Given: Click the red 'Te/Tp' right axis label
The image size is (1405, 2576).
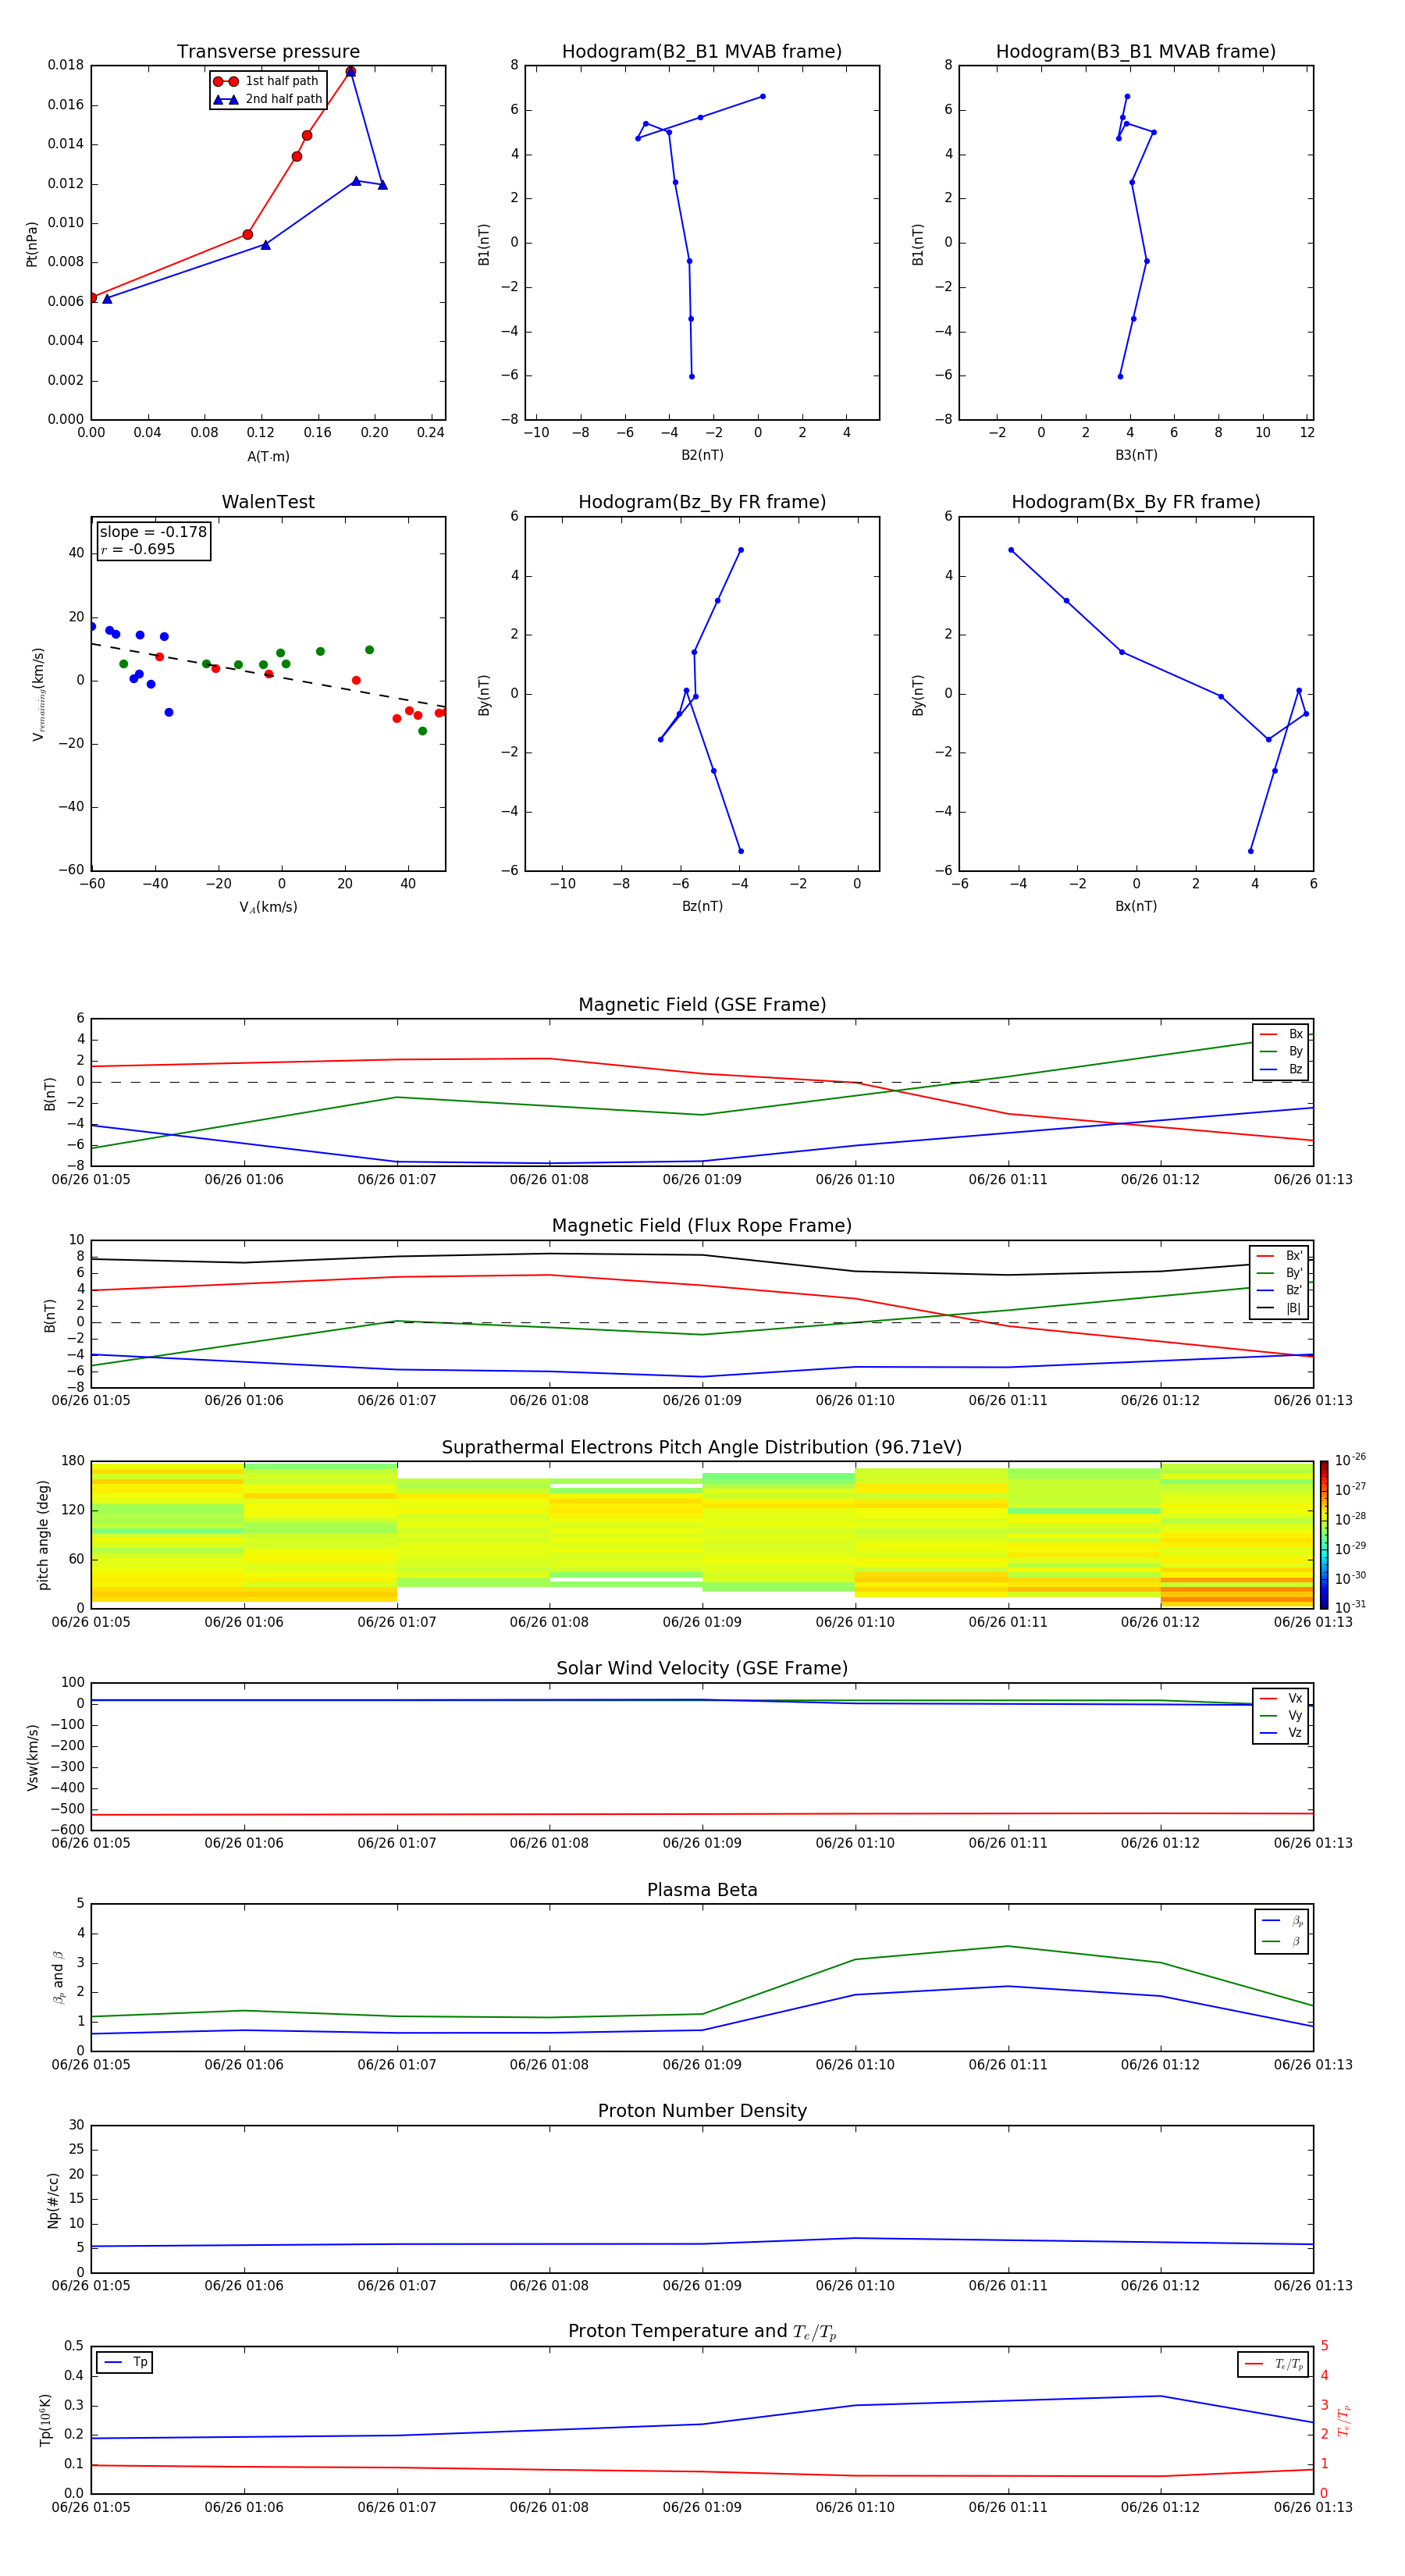Looking at the screenshot, I should (x=1343, y=2420).
